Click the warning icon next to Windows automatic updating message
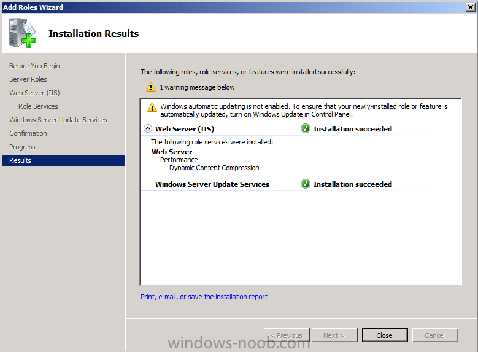The width and height of the screenshot is (478, 352). coord(152,108)
